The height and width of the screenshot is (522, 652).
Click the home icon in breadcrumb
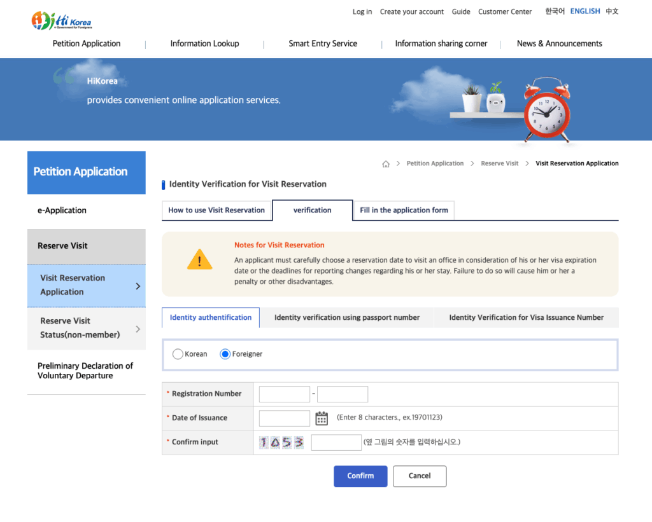[386, 164]
